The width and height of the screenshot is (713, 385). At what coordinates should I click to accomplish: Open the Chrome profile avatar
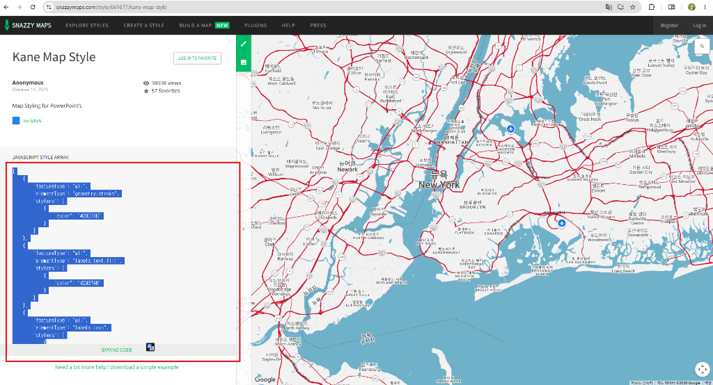pos(691,7)
